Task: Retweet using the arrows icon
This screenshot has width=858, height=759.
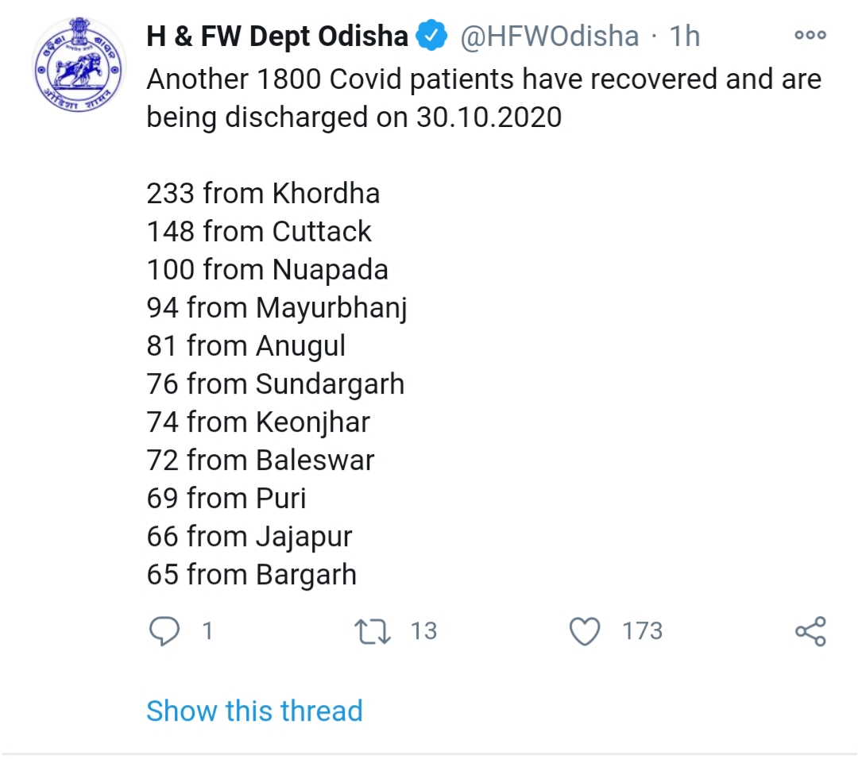Action: tap(373, 631)
